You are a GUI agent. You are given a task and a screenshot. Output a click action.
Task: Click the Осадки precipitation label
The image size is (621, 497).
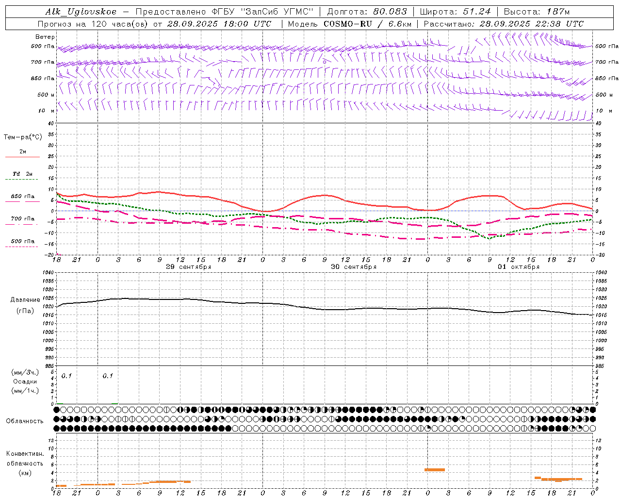[x=25, y=382]
